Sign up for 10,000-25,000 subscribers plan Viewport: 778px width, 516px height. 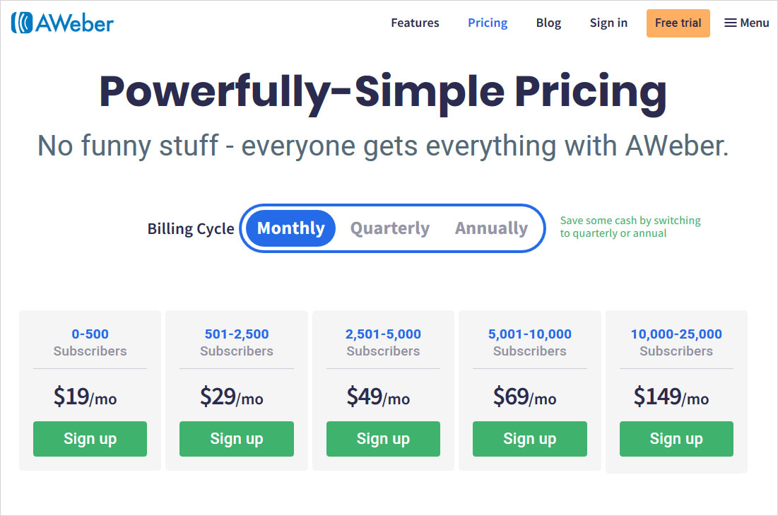click(x=676, y=439)
